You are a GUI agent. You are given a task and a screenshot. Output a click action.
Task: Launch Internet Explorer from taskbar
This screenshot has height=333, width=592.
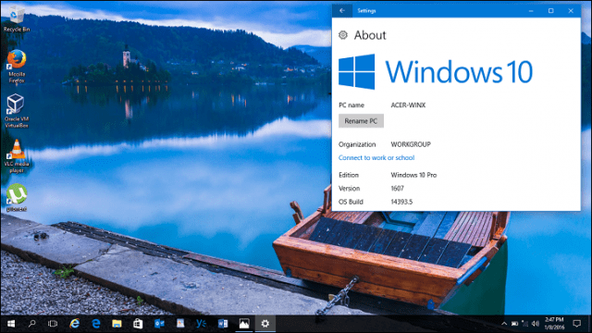(x=74, y=324)
